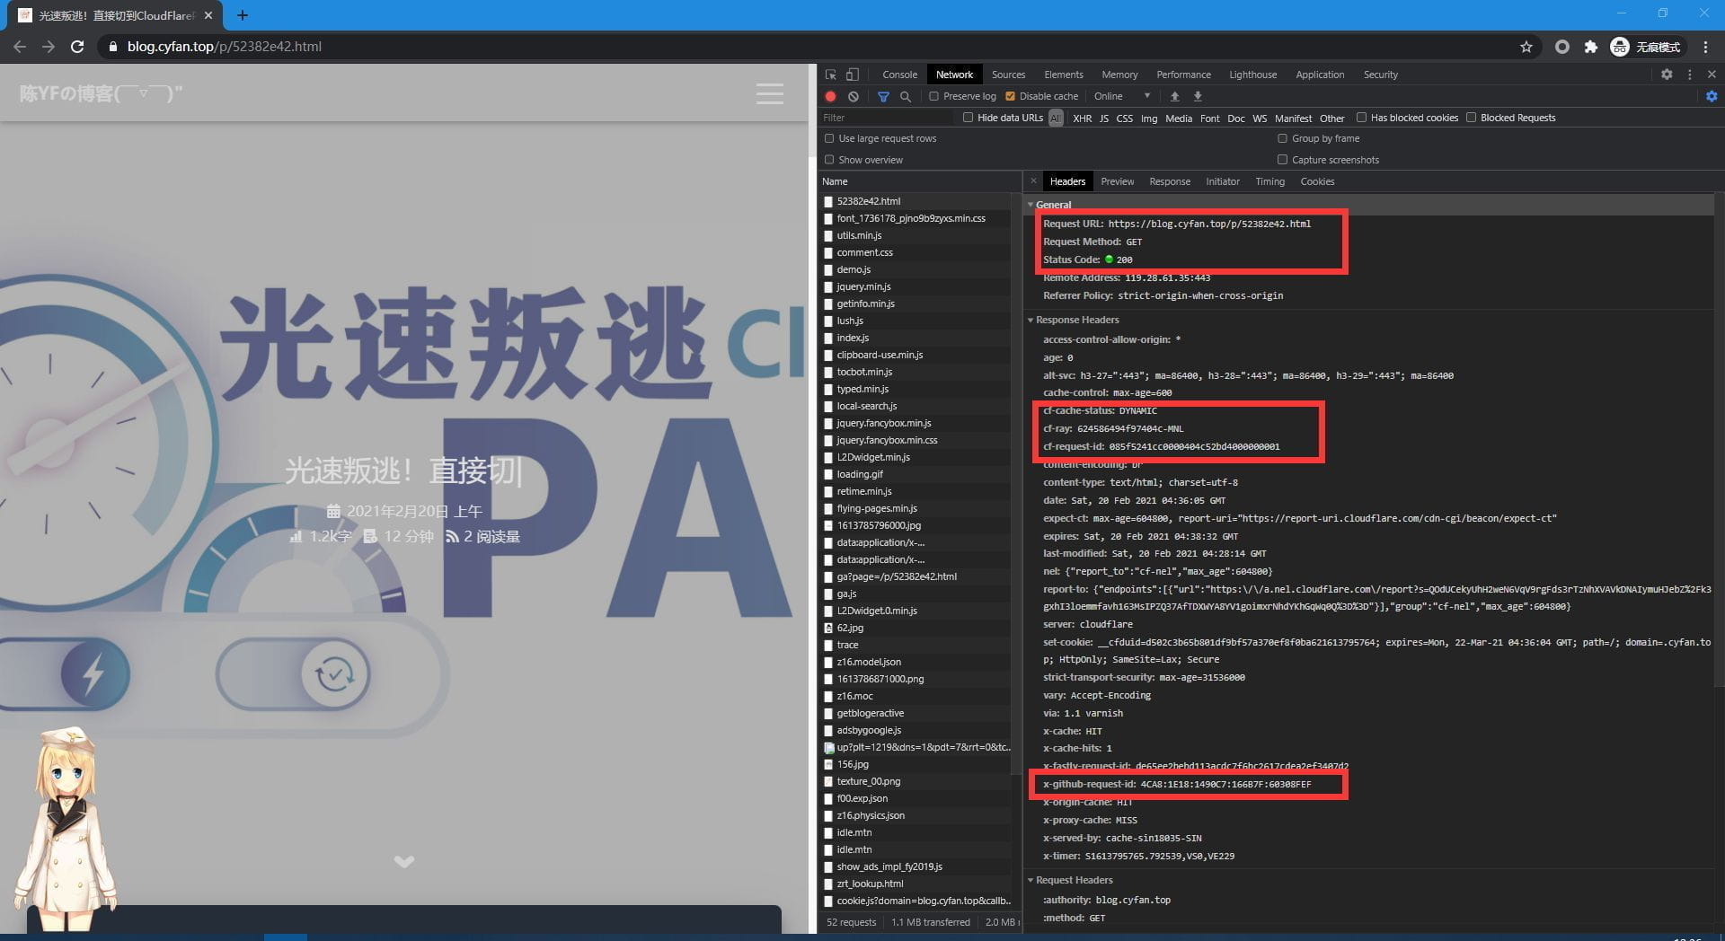Open the network search magnifier icon
This screenshot has width=1725, height=941.
906,96
